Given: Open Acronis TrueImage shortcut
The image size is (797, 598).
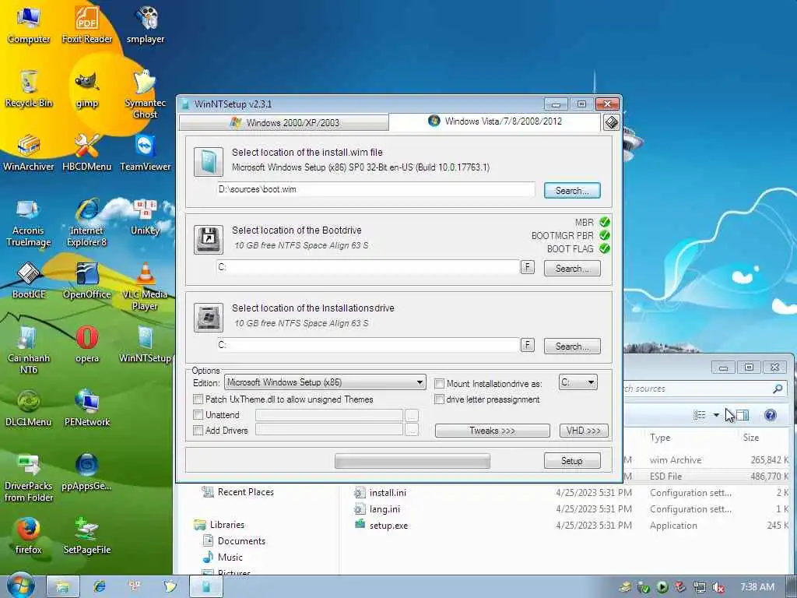Looking at the screenshot, I should click(x=29, y=223).
